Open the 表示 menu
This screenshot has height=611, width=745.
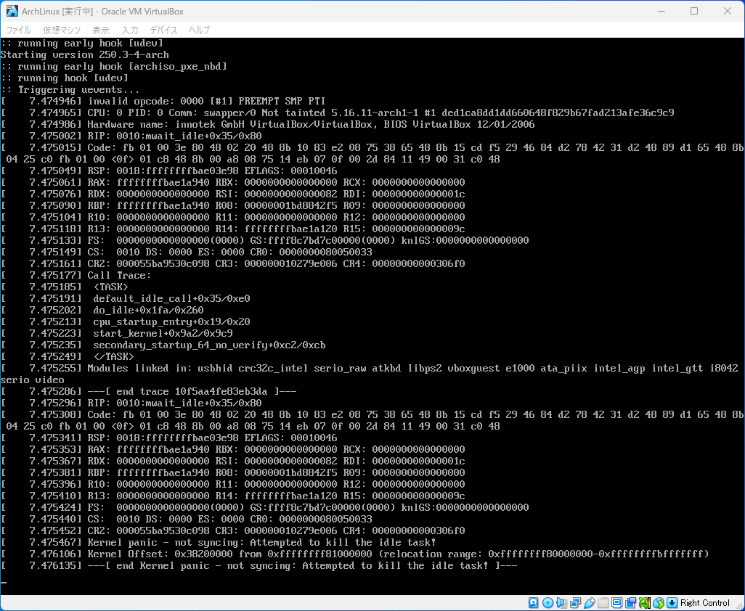pos(101,30)
